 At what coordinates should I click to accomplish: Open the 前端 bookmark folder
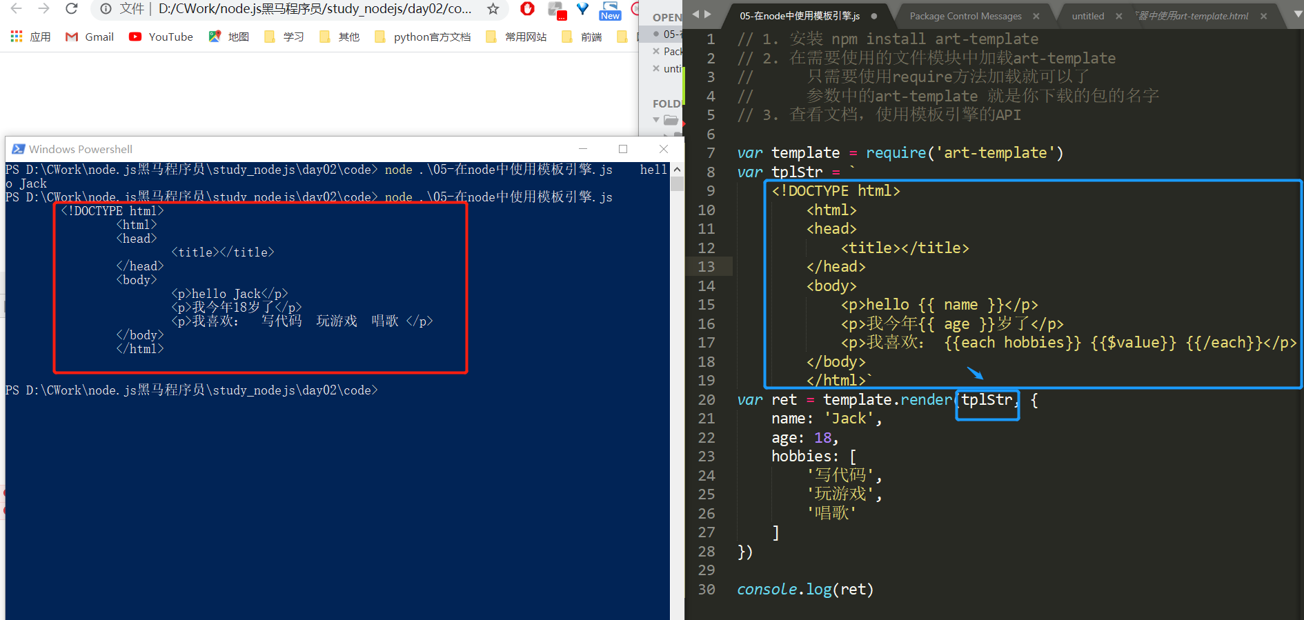click(582, 37)
